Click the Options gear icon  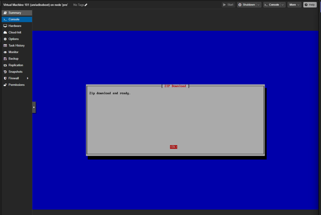[x=5, y=39]
